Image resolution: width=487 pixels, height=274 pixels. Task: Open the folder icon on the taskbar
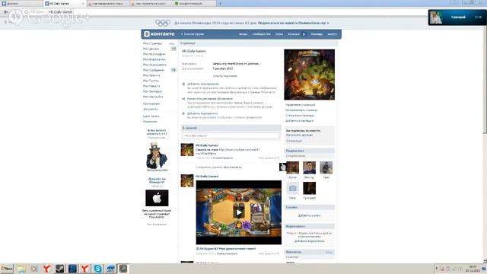click(21, 269)
